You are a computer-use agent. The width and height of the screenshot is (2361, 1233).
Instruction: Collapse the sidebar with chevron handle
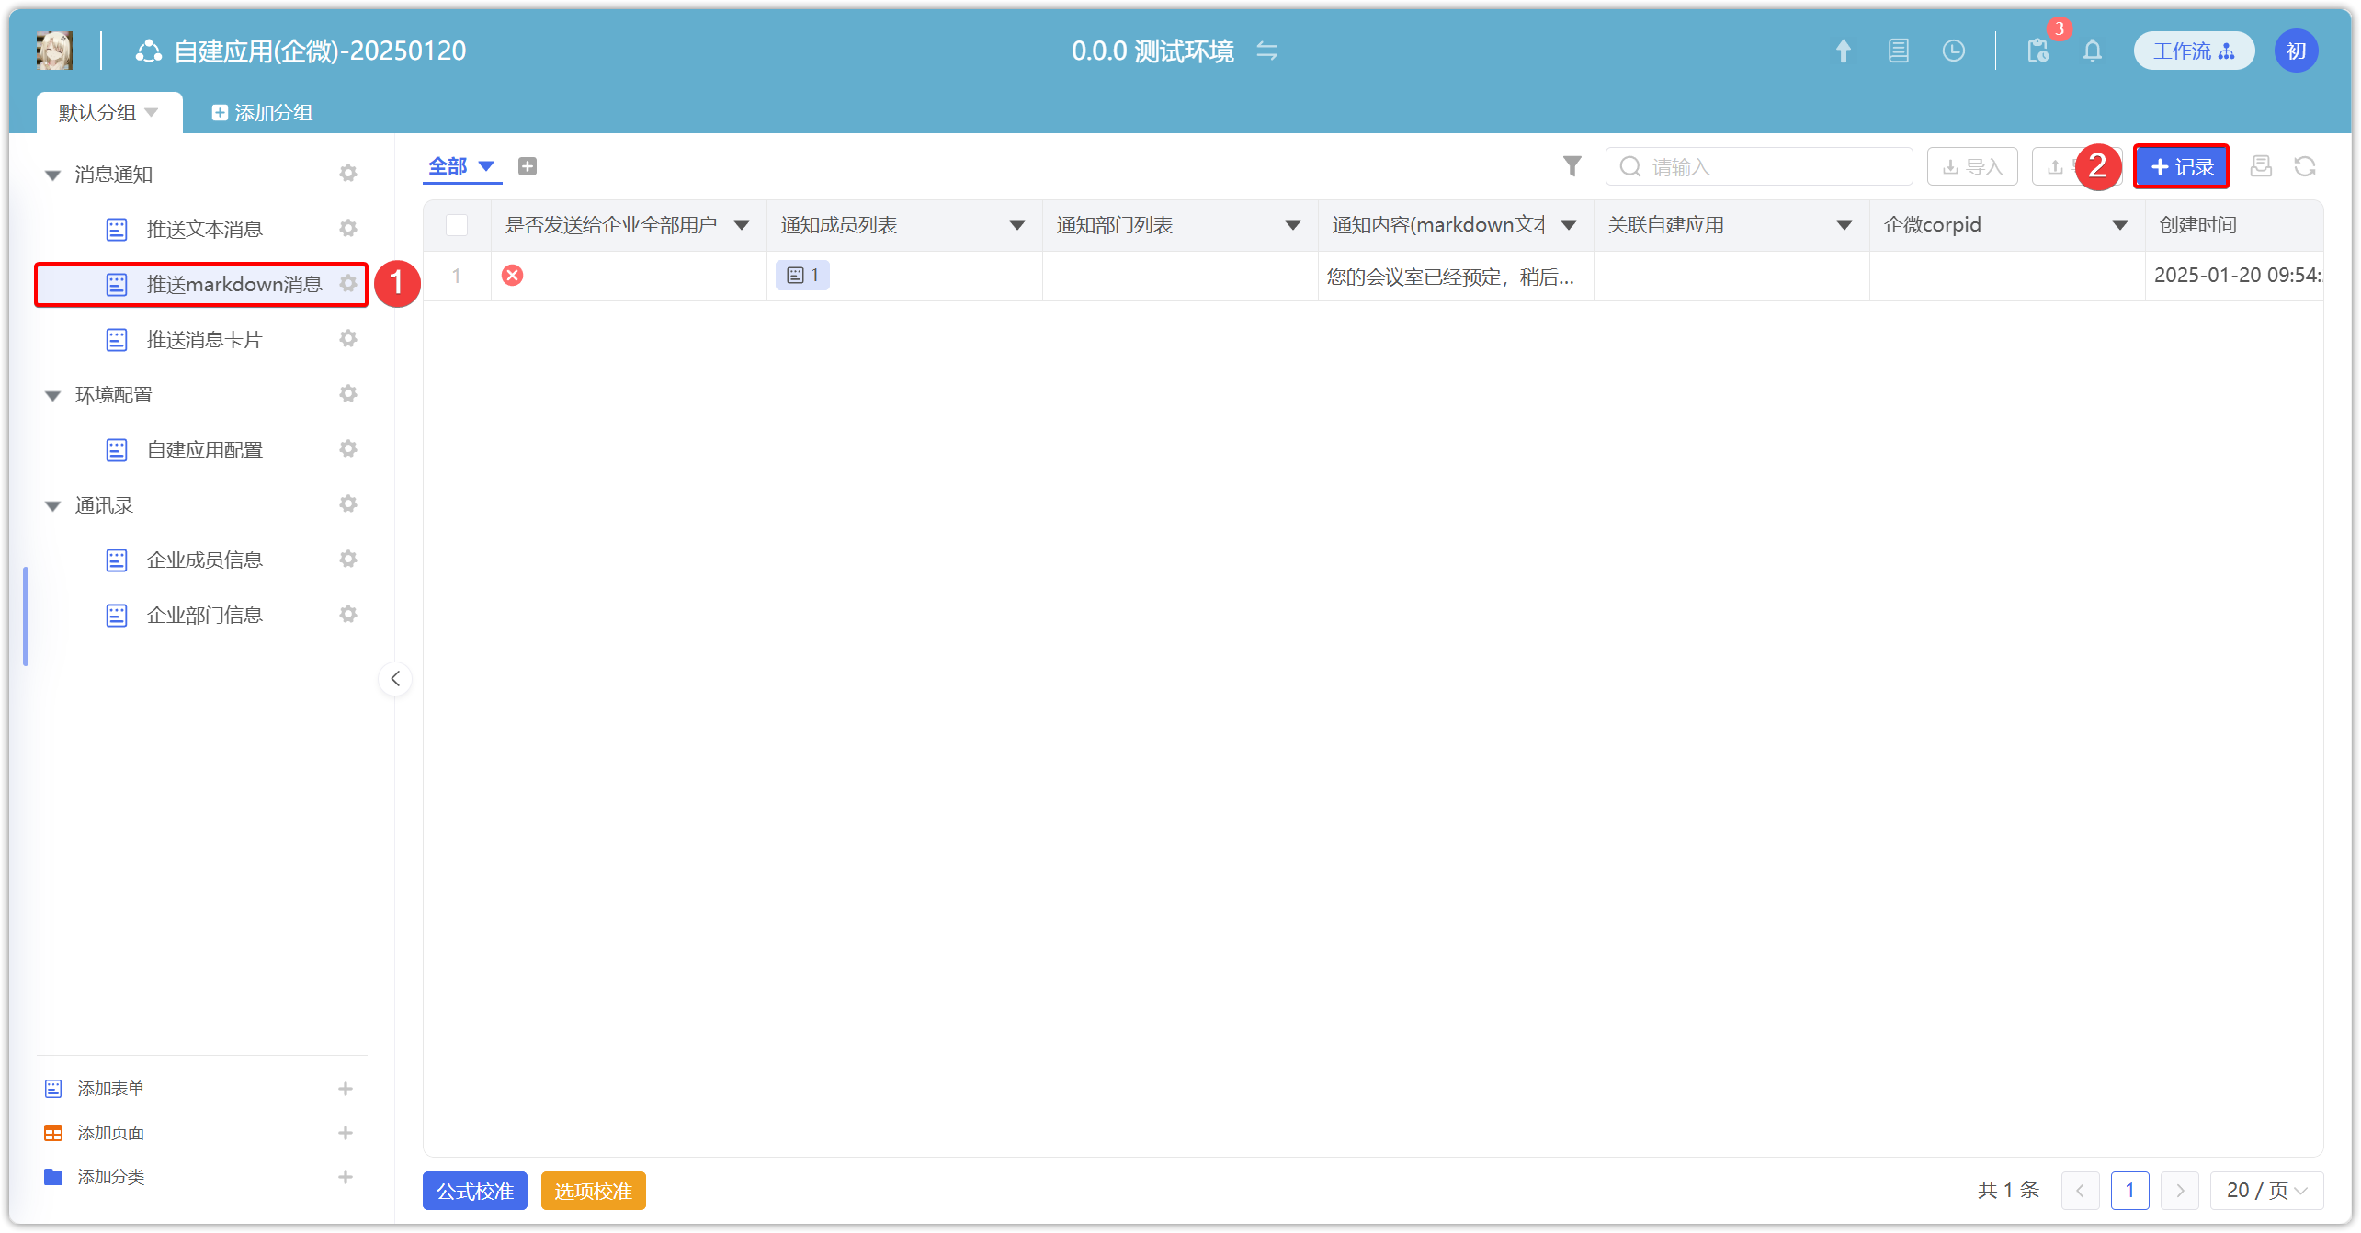pos(395,679)
